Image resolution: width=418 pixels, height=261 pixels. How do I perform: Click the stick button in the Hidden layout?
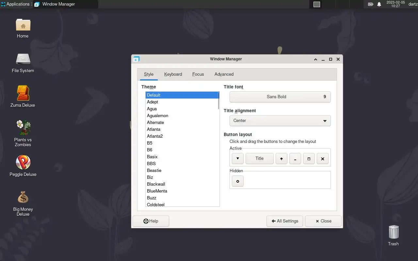coord(238,181)
